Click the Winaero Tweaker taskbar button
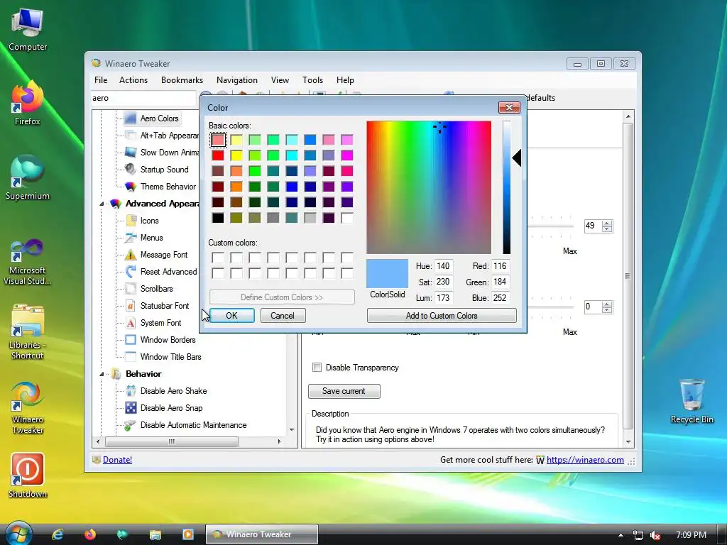 pyautogui.click(x=262, y=534)
